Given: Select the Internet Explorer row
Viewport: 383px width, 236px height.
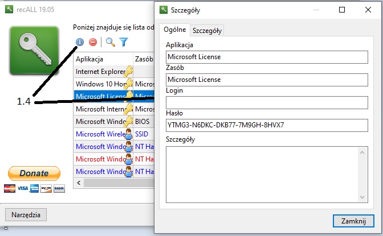Looking at the screenshot, I should [x=114, y=72].
